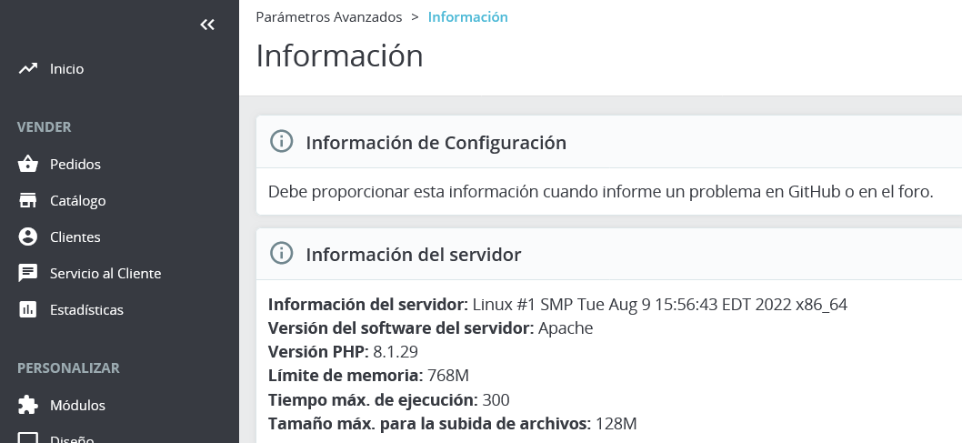Go to the Catálogo section
The height and width of the screenshot is (443, 962).
(x=78, y=201)
